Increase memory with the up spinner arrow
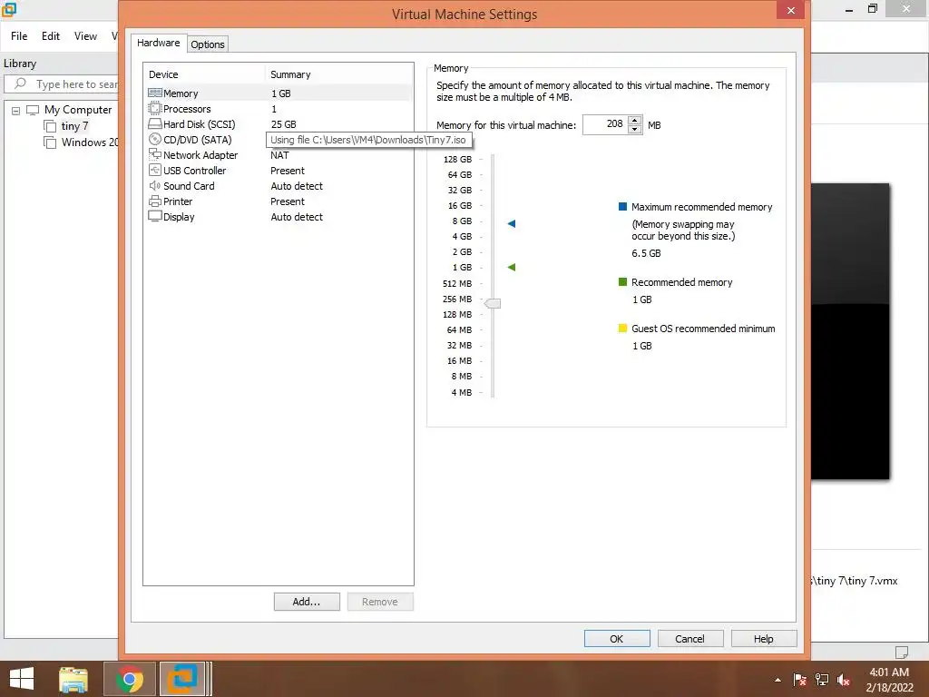Image resolution: width=929 pixels, height=697 pixels. pyautogui.click(x=634, y=121)
